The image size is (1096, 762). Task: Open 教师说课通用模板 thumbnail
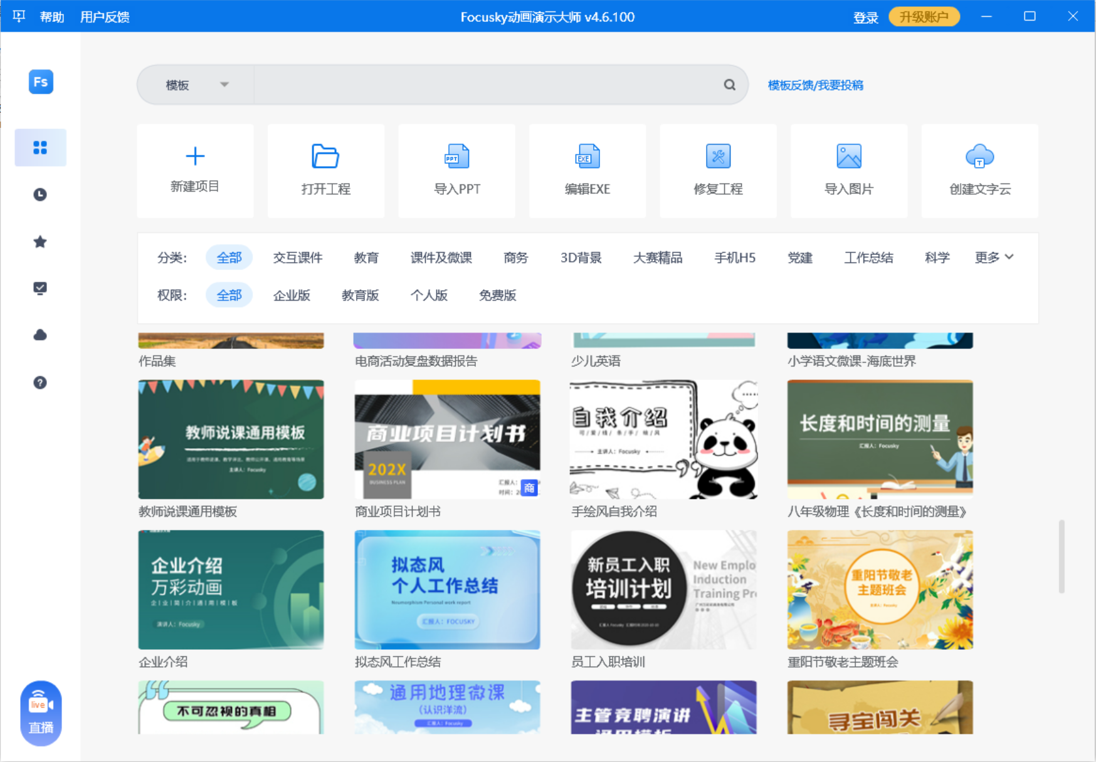click(x=231, y=439)
